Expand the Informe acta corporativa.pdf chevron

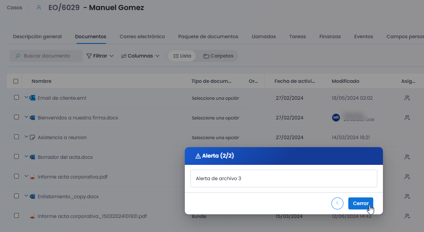coord(26,176)
